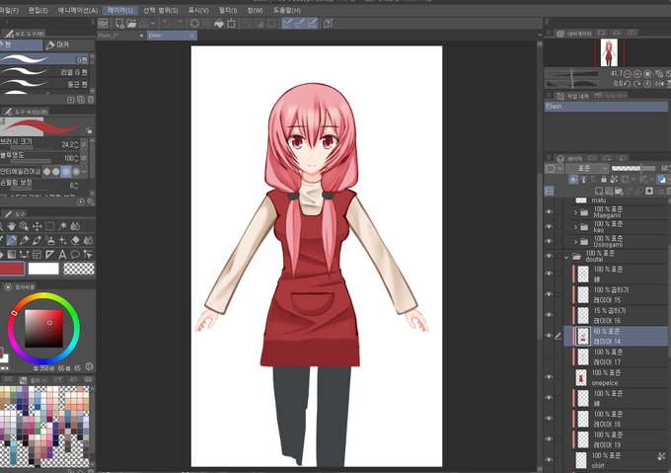Select the Balloon tool

click(x=75, y=255)
